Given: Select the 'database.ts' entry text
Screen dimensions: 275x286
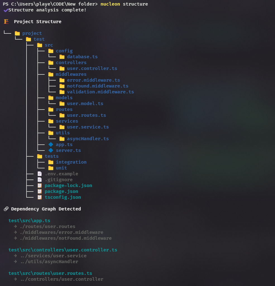Looking at the screenshot, I should (x=82, y=57).
